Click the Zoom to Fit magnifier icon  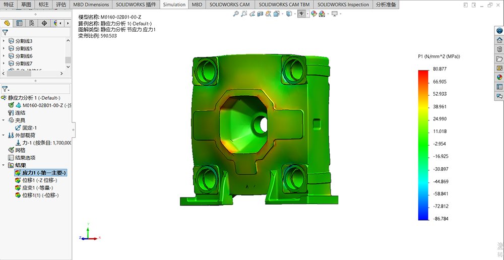(x=236, y=14)
